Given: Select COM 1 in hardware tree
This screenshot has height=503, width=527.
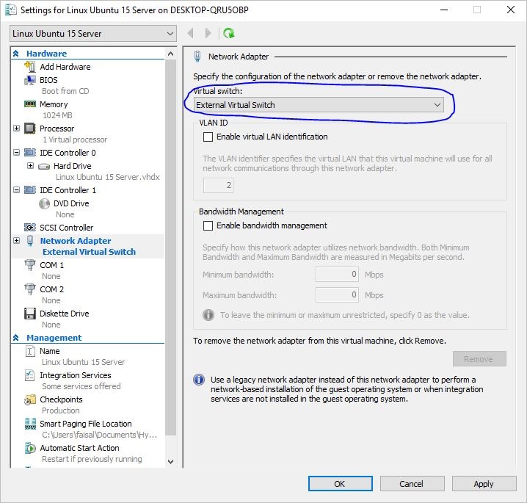Looking at the screenshot, I should (51, 265).
